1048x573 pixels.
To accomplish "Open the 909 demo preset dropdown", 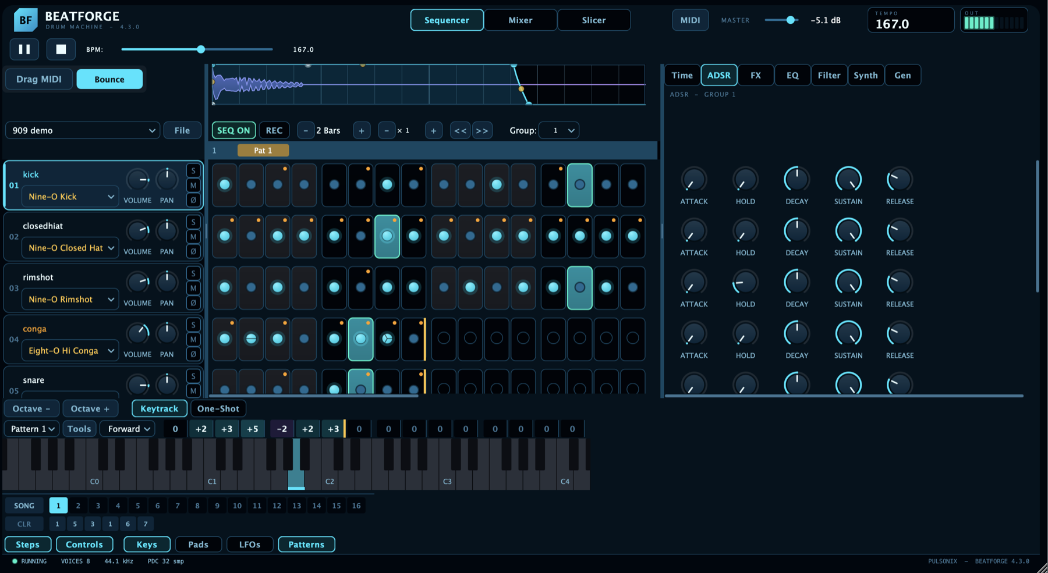I will 83,130.
